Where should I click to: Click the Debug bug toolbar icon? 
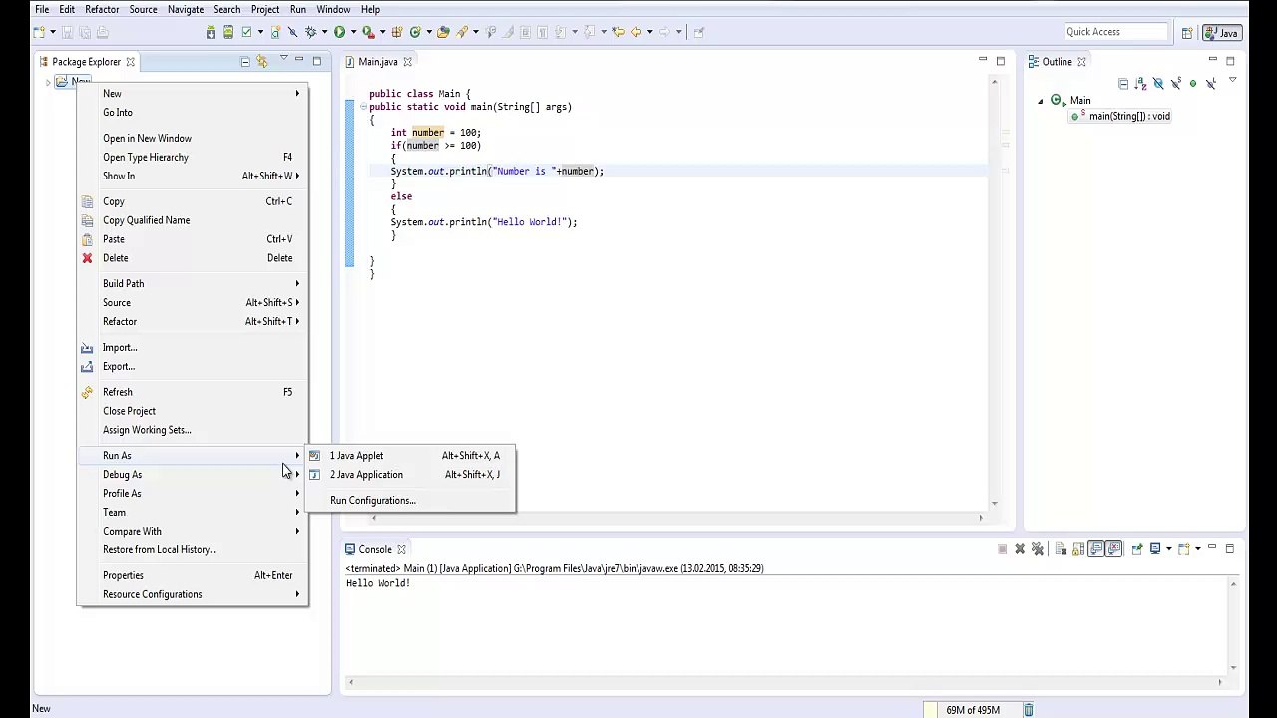point(310,32)
